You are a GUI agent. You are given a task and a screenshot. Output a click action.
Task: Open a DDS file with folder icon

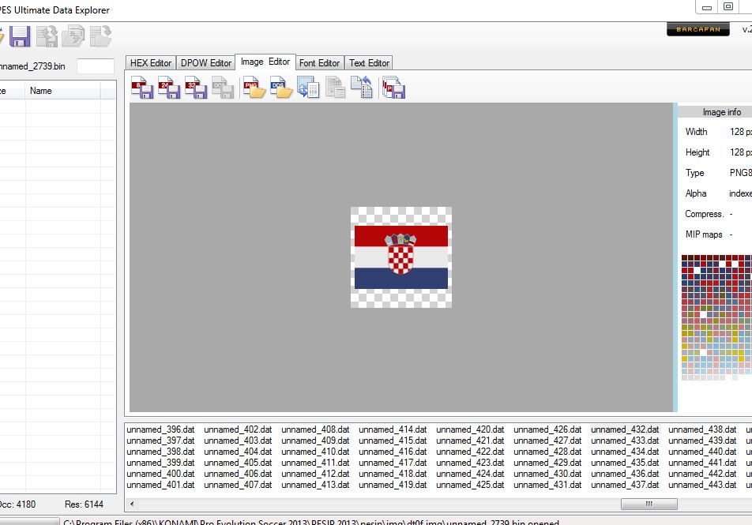point(281,88)
